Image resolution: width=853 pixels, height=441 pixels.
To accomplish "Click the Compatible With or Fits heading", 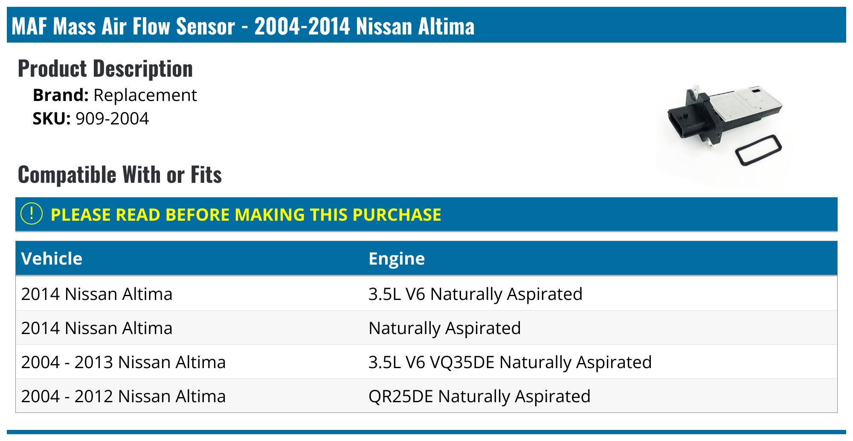I will 120,175.
